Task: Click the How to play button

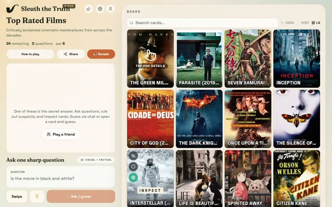Action: [x=30, y=54]
